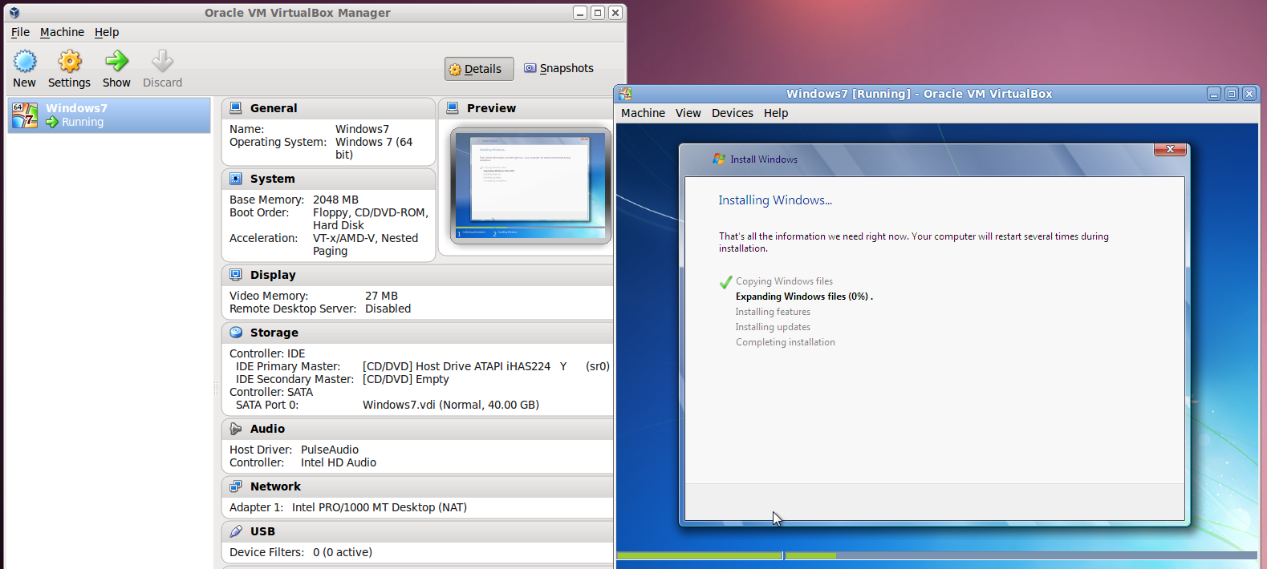Click 'VT-x/AMD-V, Nested Paging' acceleration value

point(365,244)
